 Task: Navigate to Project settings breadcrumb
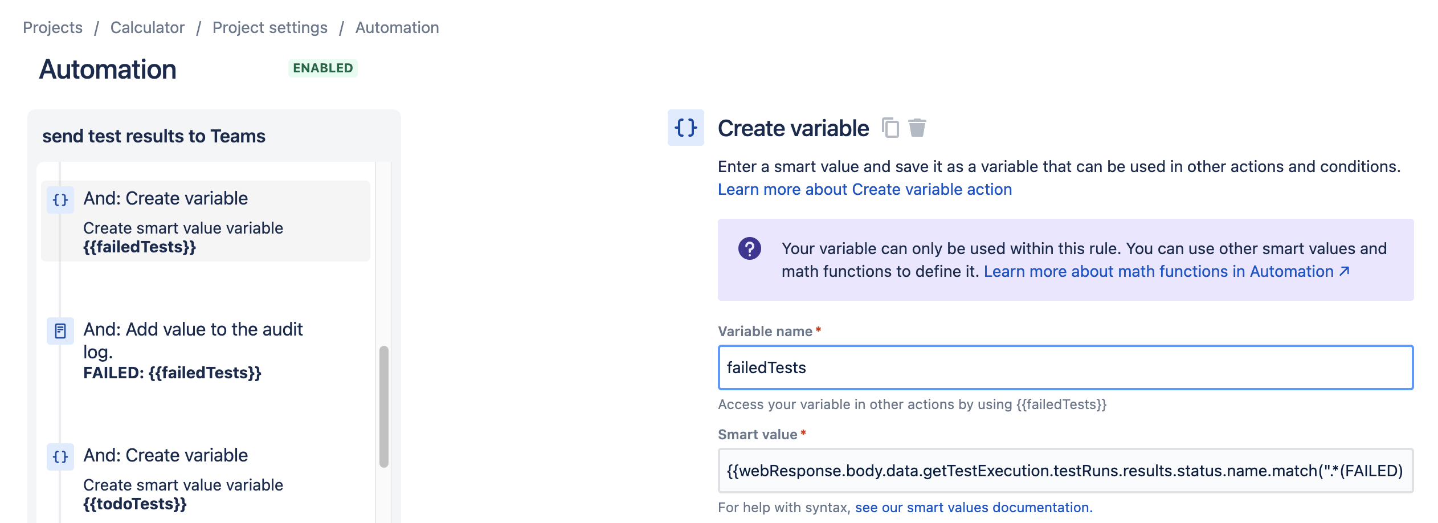(270, 27)
